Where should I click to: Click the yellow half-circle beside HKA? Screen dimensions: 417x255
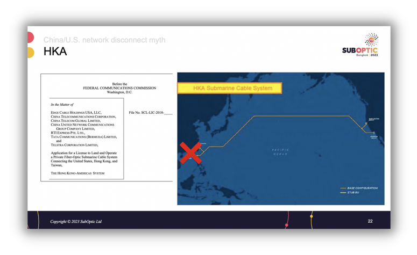tap(31, 52)
